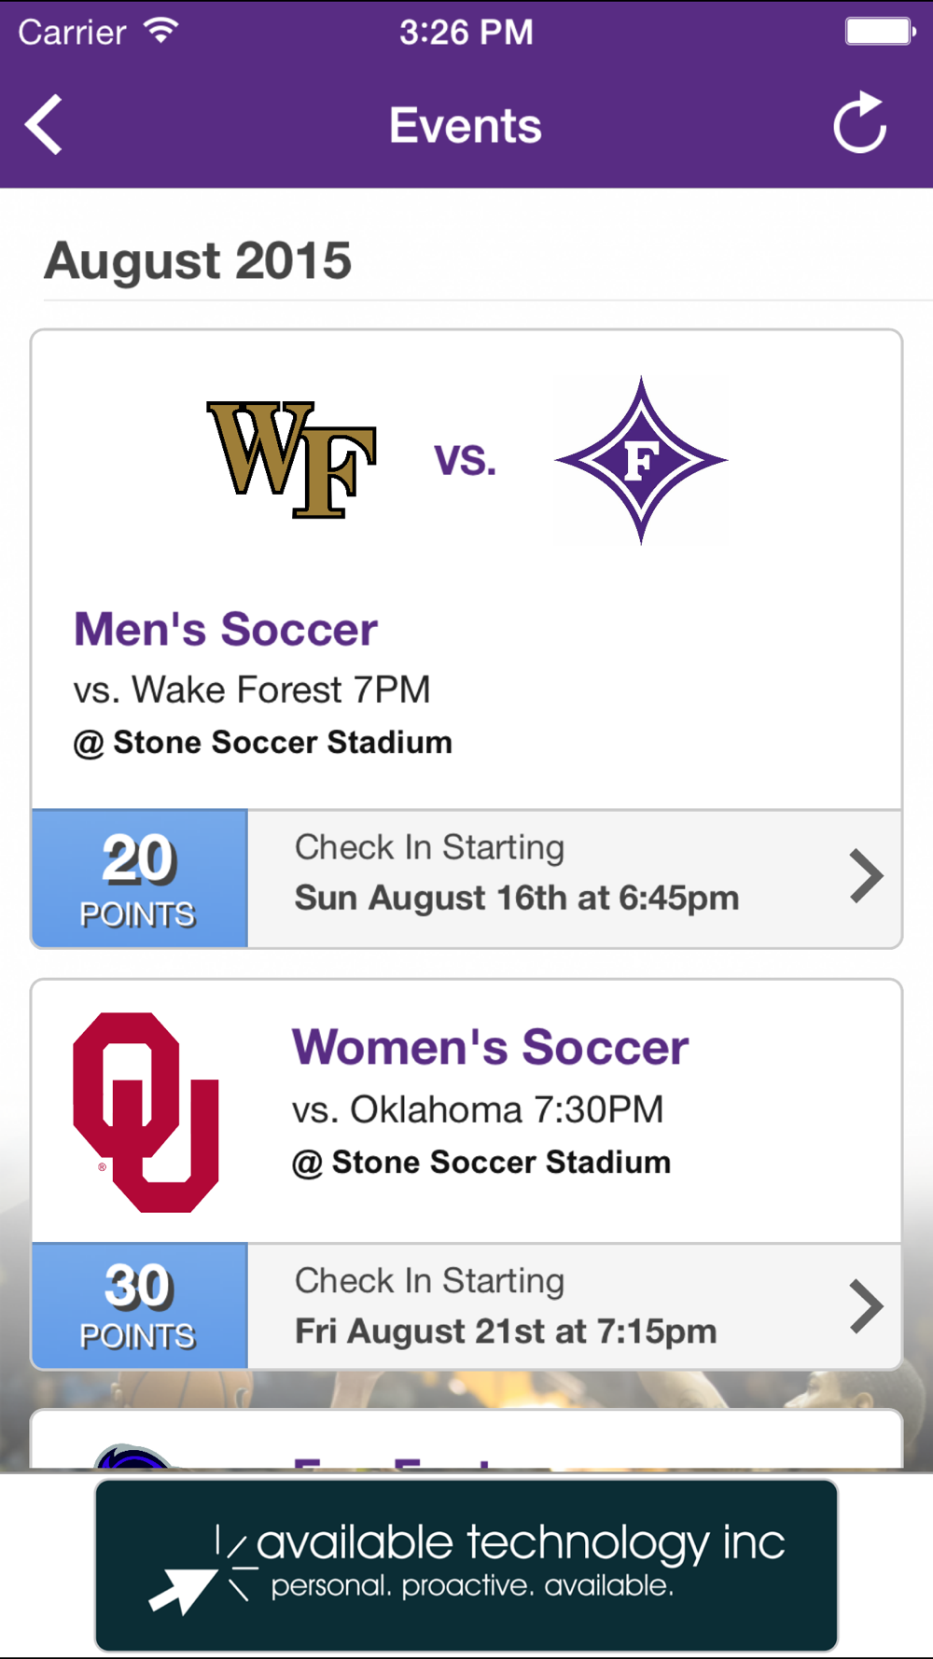Expand Women's Soccer check-in chevron
This screenshot has width=933, height=1659.
(x=866, y=1305)
